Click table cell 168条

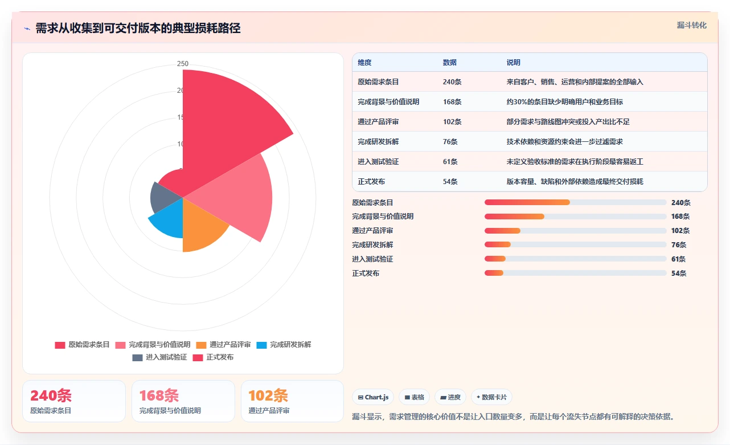452,102
